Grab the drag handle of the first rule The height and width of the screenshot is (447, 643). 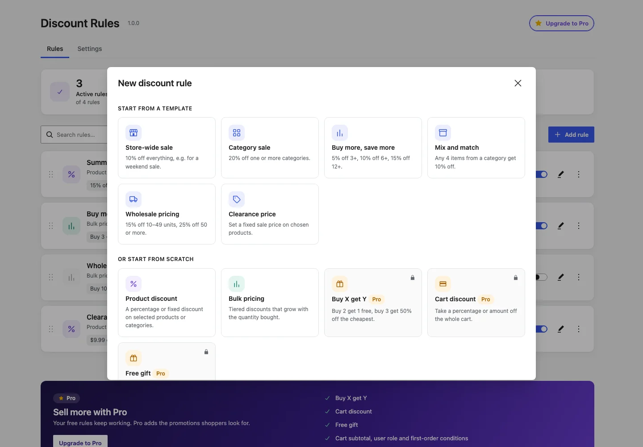tap(51, 174)
